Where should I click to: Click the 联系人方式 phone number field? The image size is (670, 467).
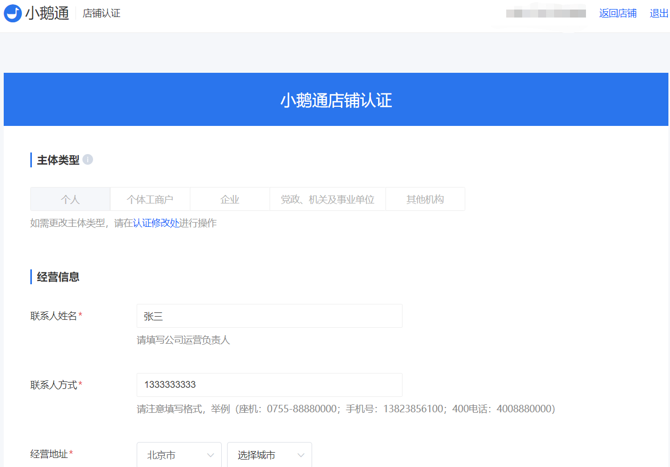[x=269, y=385]
